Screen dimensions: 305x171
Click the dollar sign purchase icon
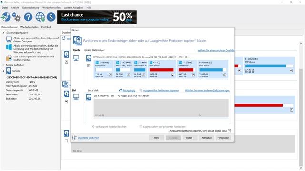[51, 17]
